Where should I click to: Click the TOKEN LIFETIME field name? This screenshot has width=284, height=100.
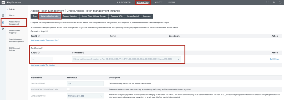coord(38,84)
